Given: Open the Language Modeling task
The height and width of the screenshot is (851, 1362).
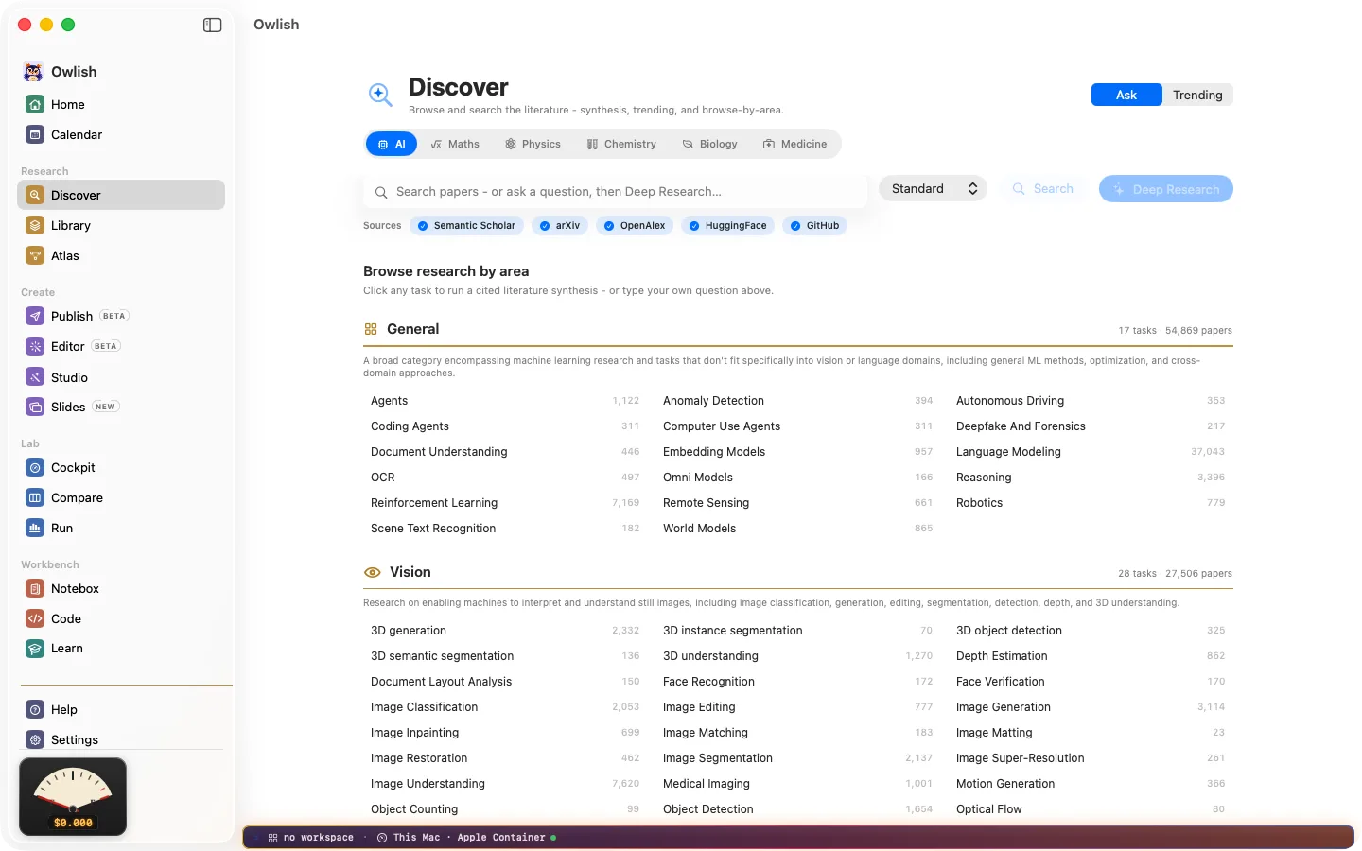Looking at the screenshot, I should [1091, 452].
